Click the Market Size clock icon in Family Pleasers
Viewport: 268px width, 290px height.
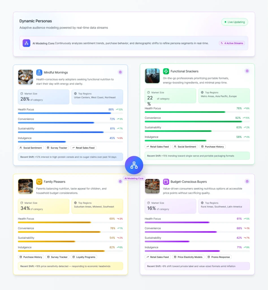(21, 203)
